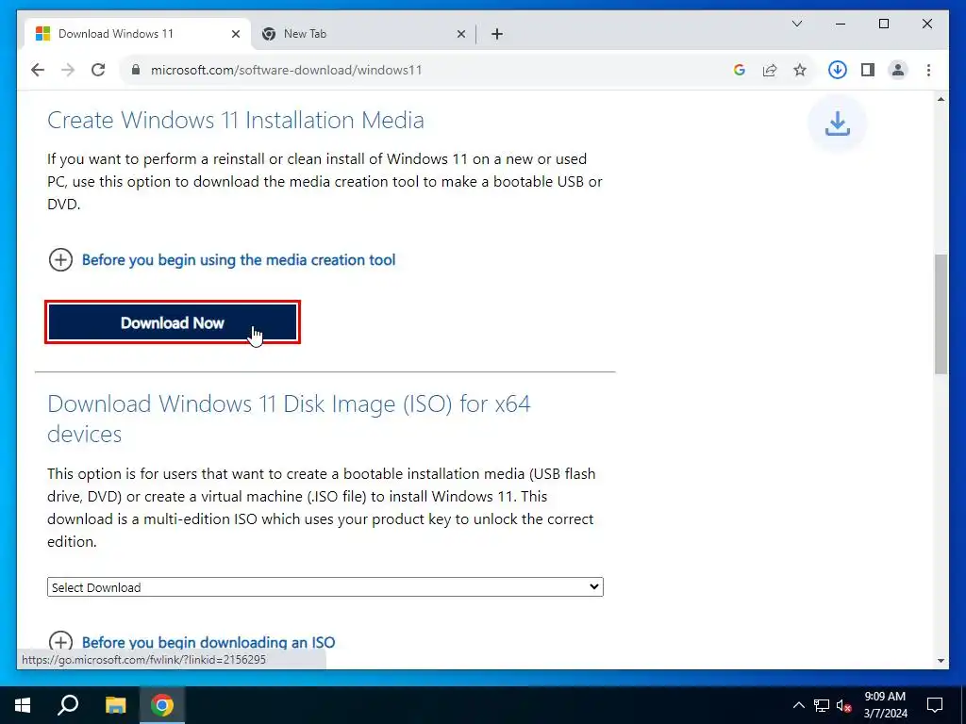Viewport: 966px width, 724px height.
Task: Click the browser Back arrow
Action: coord(38,70)
